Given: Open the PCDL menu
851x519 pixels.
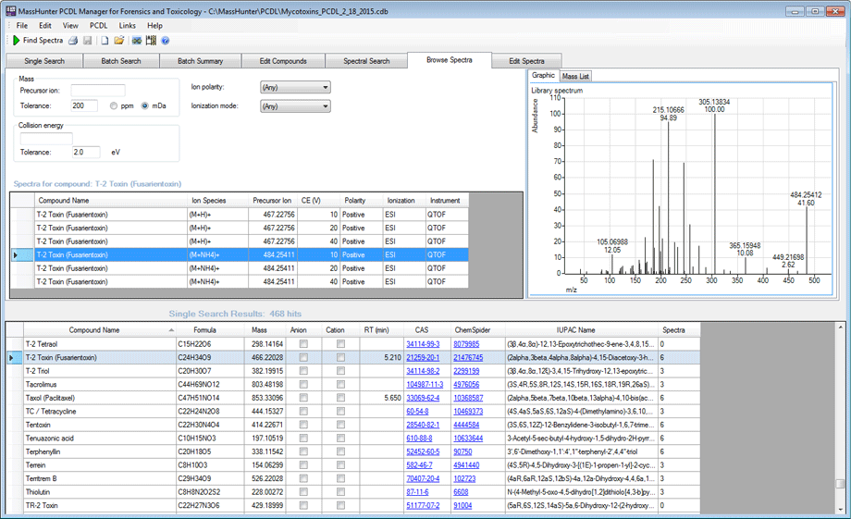Looking at the screenshot, I should [98, 25].
